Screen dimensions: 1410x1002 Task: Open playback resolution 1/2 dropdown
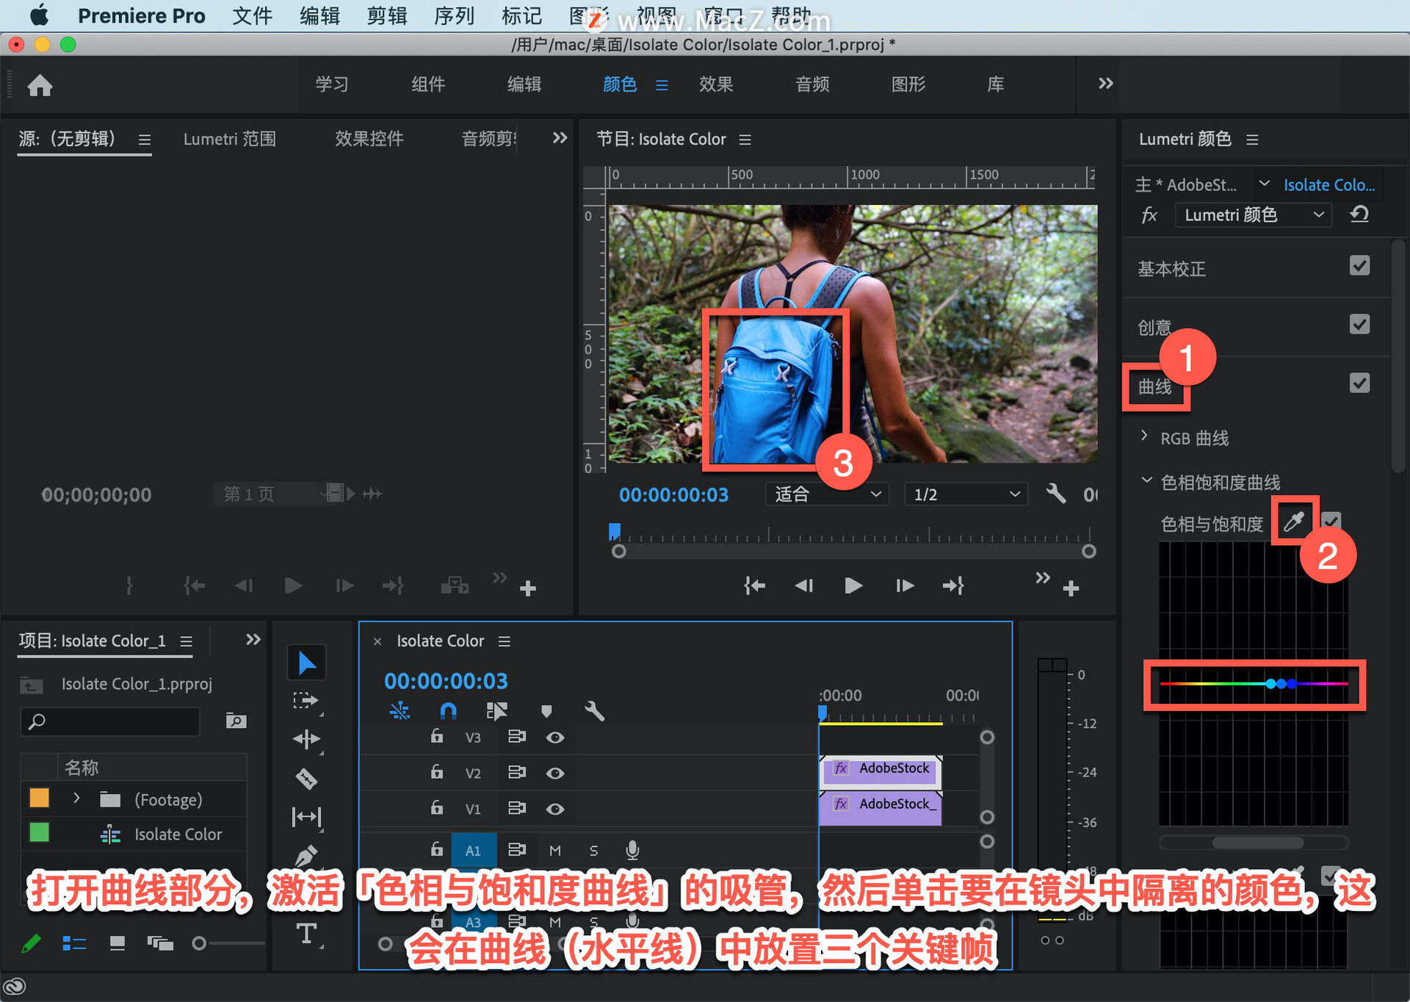coord(965,494)
